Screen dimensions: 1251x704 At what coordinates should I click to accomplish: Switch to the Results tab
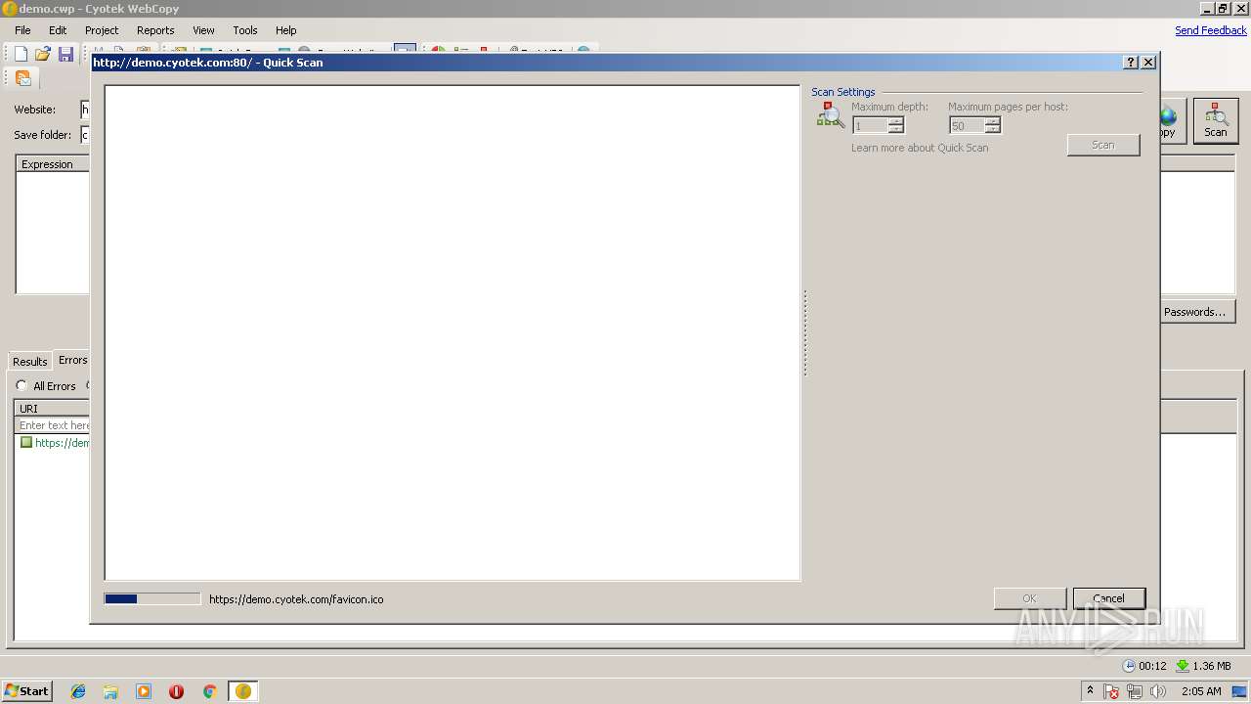pyautogui.click(x=29, y=361)
